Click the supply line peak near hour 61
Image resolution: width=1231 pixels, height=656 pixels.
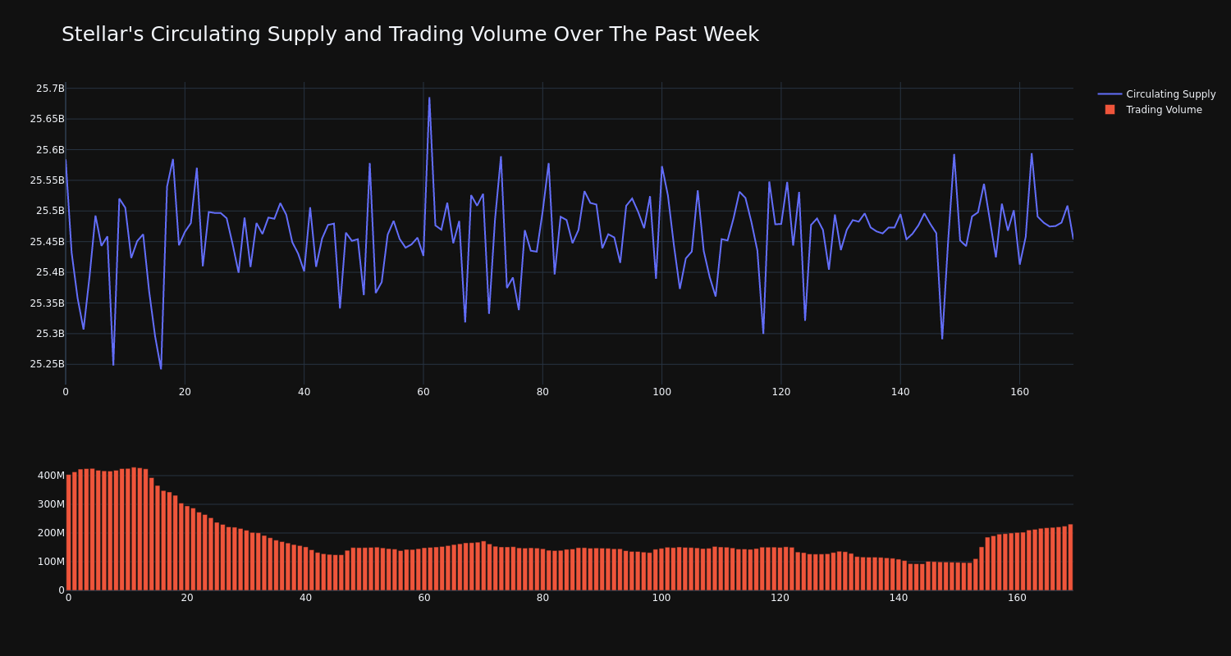coord(429,98)
